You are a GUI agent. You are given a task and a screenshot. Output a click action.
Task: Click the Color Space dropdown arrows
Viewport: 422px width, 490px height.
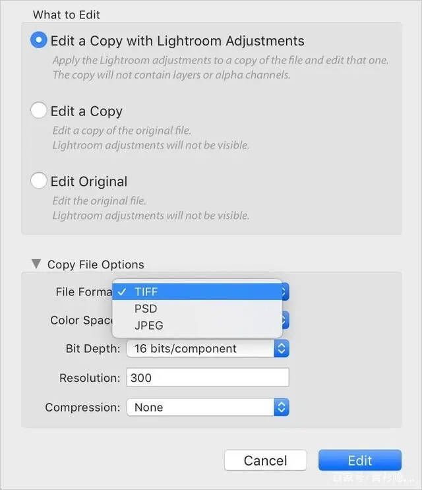tap(285, 320)
